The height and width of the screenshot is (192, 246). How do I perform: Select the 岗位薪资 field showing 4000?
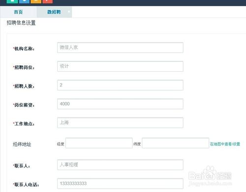pos(120,104)
